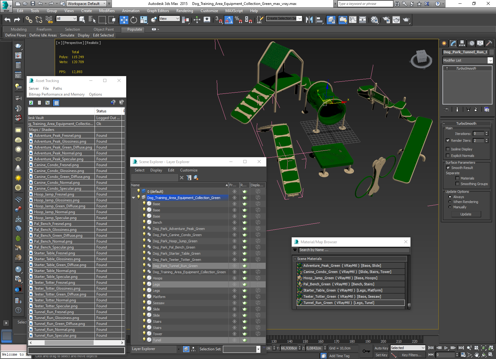Click the Update button in TurboSmooth
Image resolution: width=496 pixels, height=359 pixels.
click(466, 214)
